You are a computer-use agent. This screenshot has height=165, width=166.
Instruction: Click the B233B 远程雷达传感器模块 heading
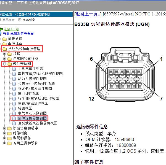pos(112,24)
